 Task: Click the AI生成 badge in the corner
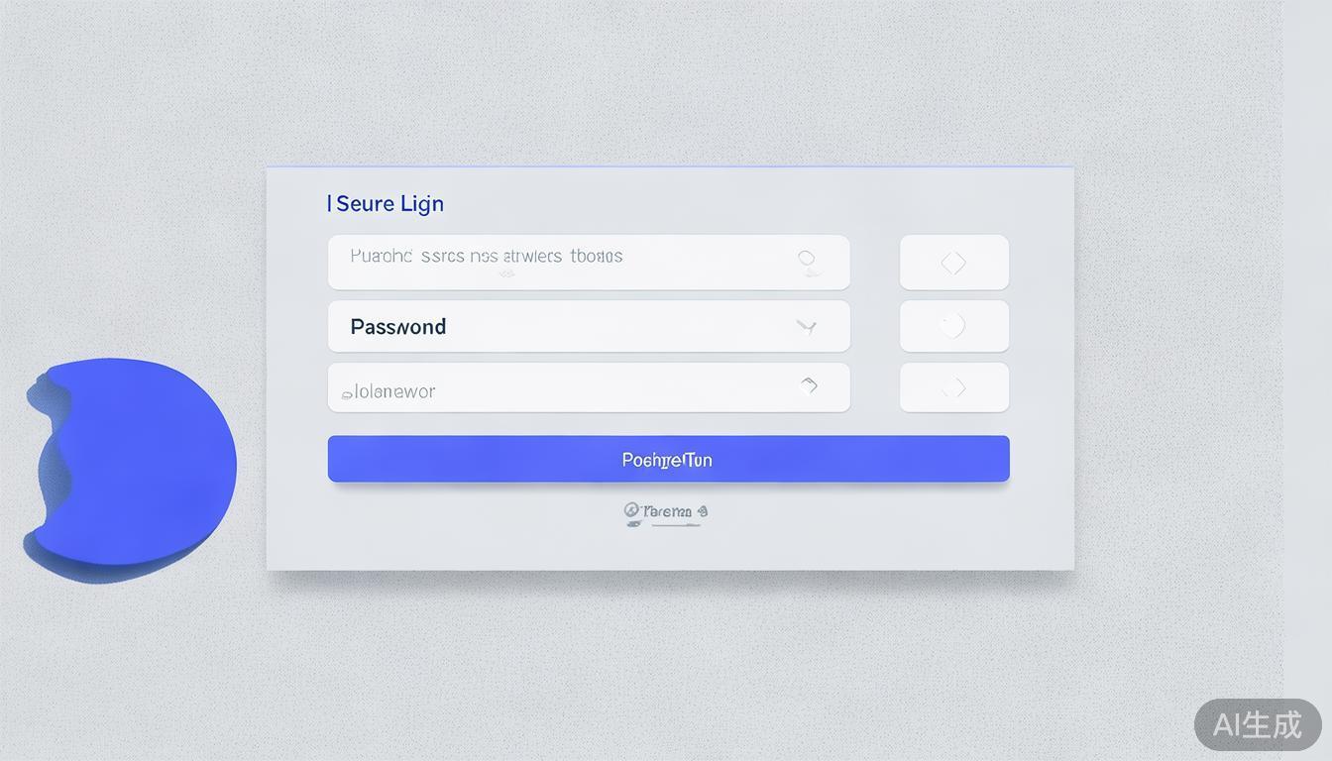(x=1257, y=724)
